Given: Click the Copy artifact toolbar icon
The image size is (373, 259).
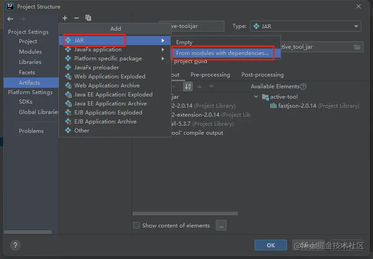Looking at the screenshot, I should pyautogui.click(x=88, y=18).
